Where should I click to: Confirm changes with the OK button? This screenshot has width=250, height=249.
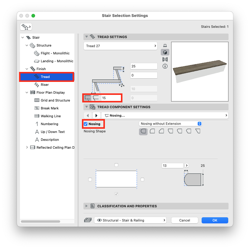[215, 220]
